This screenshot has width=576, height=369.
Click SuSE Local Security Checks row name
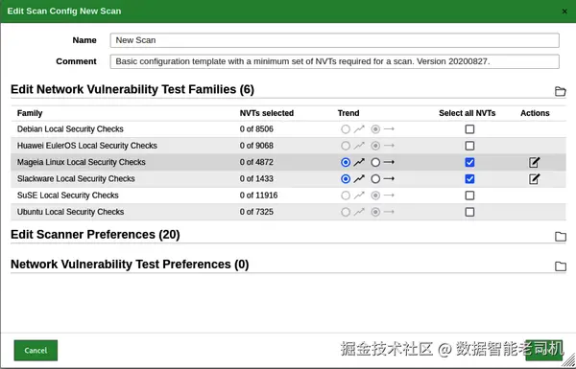[67, 196]
